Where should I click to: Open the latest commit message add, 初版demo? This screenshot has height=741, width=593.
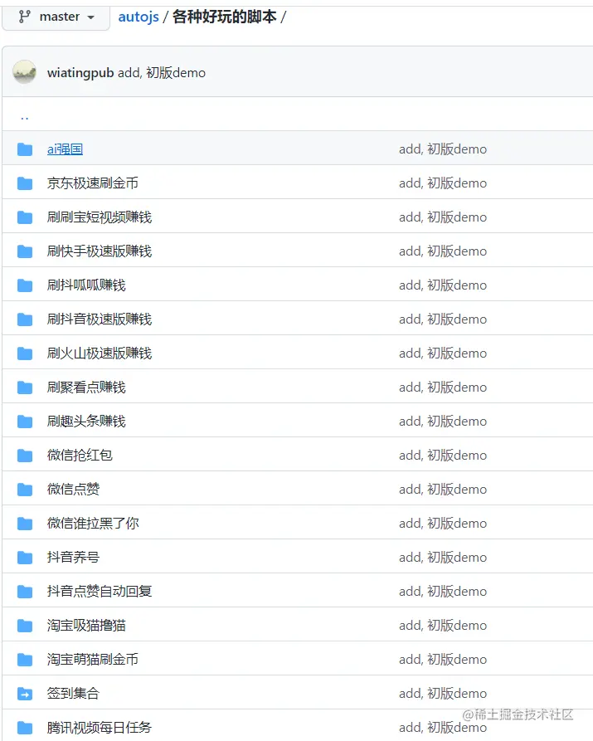tap(162, 73)
